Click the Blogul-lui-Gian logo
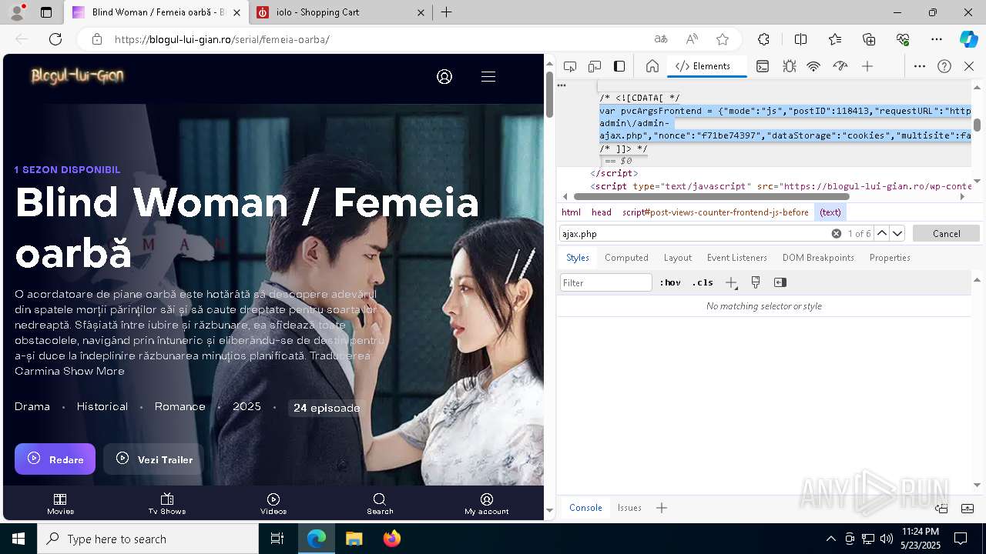The height and width of the screenshot is (554, 986). [x=77, y=75]
